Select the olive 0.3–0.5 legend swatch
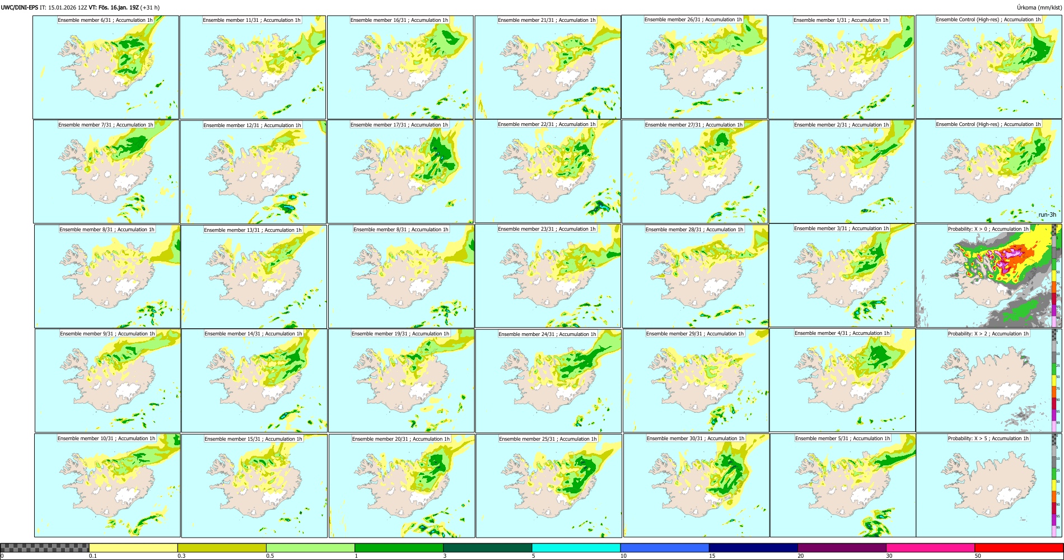Image resolution: width=1064 pixels, height=560 pixels. click(222, 548)
